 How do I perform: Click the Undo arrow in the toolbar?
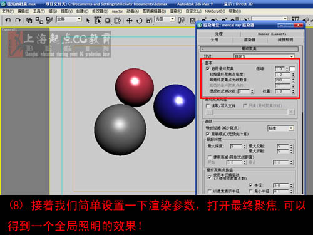(x=8, y=20)
